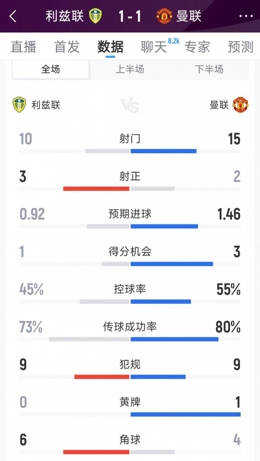Switch stats to 上半场 first half

coord(130,69)
